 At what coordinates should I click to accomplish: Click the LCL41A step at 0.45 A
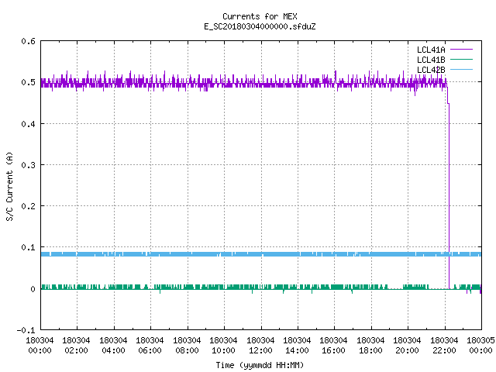[448, 103]
